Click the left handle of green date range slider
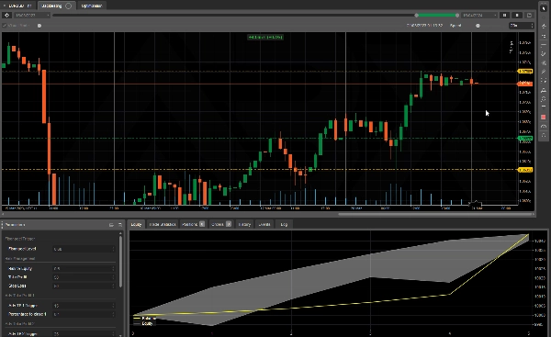 point(416,15)
